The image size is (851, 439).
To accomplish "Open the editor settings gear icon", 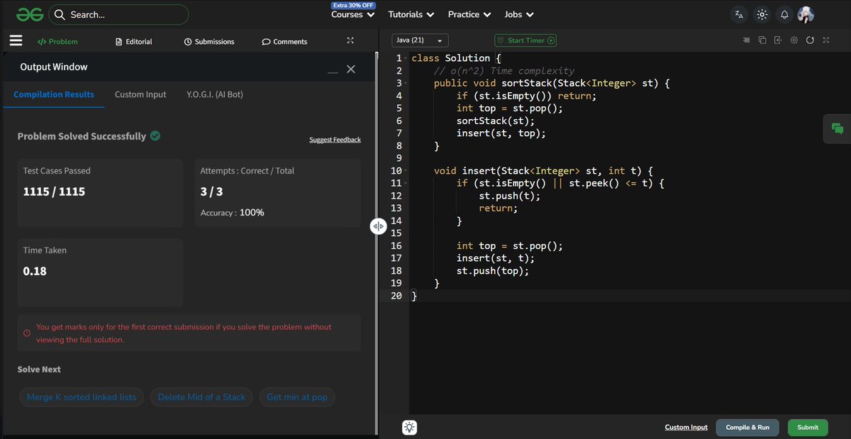I will point(794,40).
